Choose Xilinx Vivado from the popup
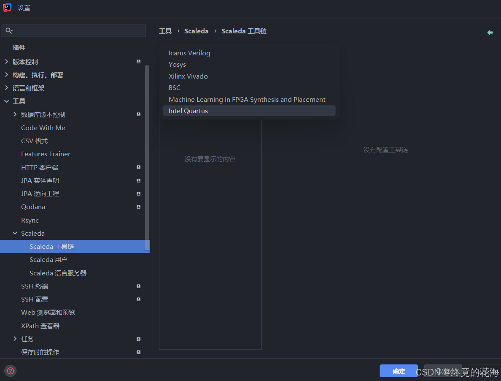Image resolution: width=501 pixels, height=381 pixels. coord(249,76)
